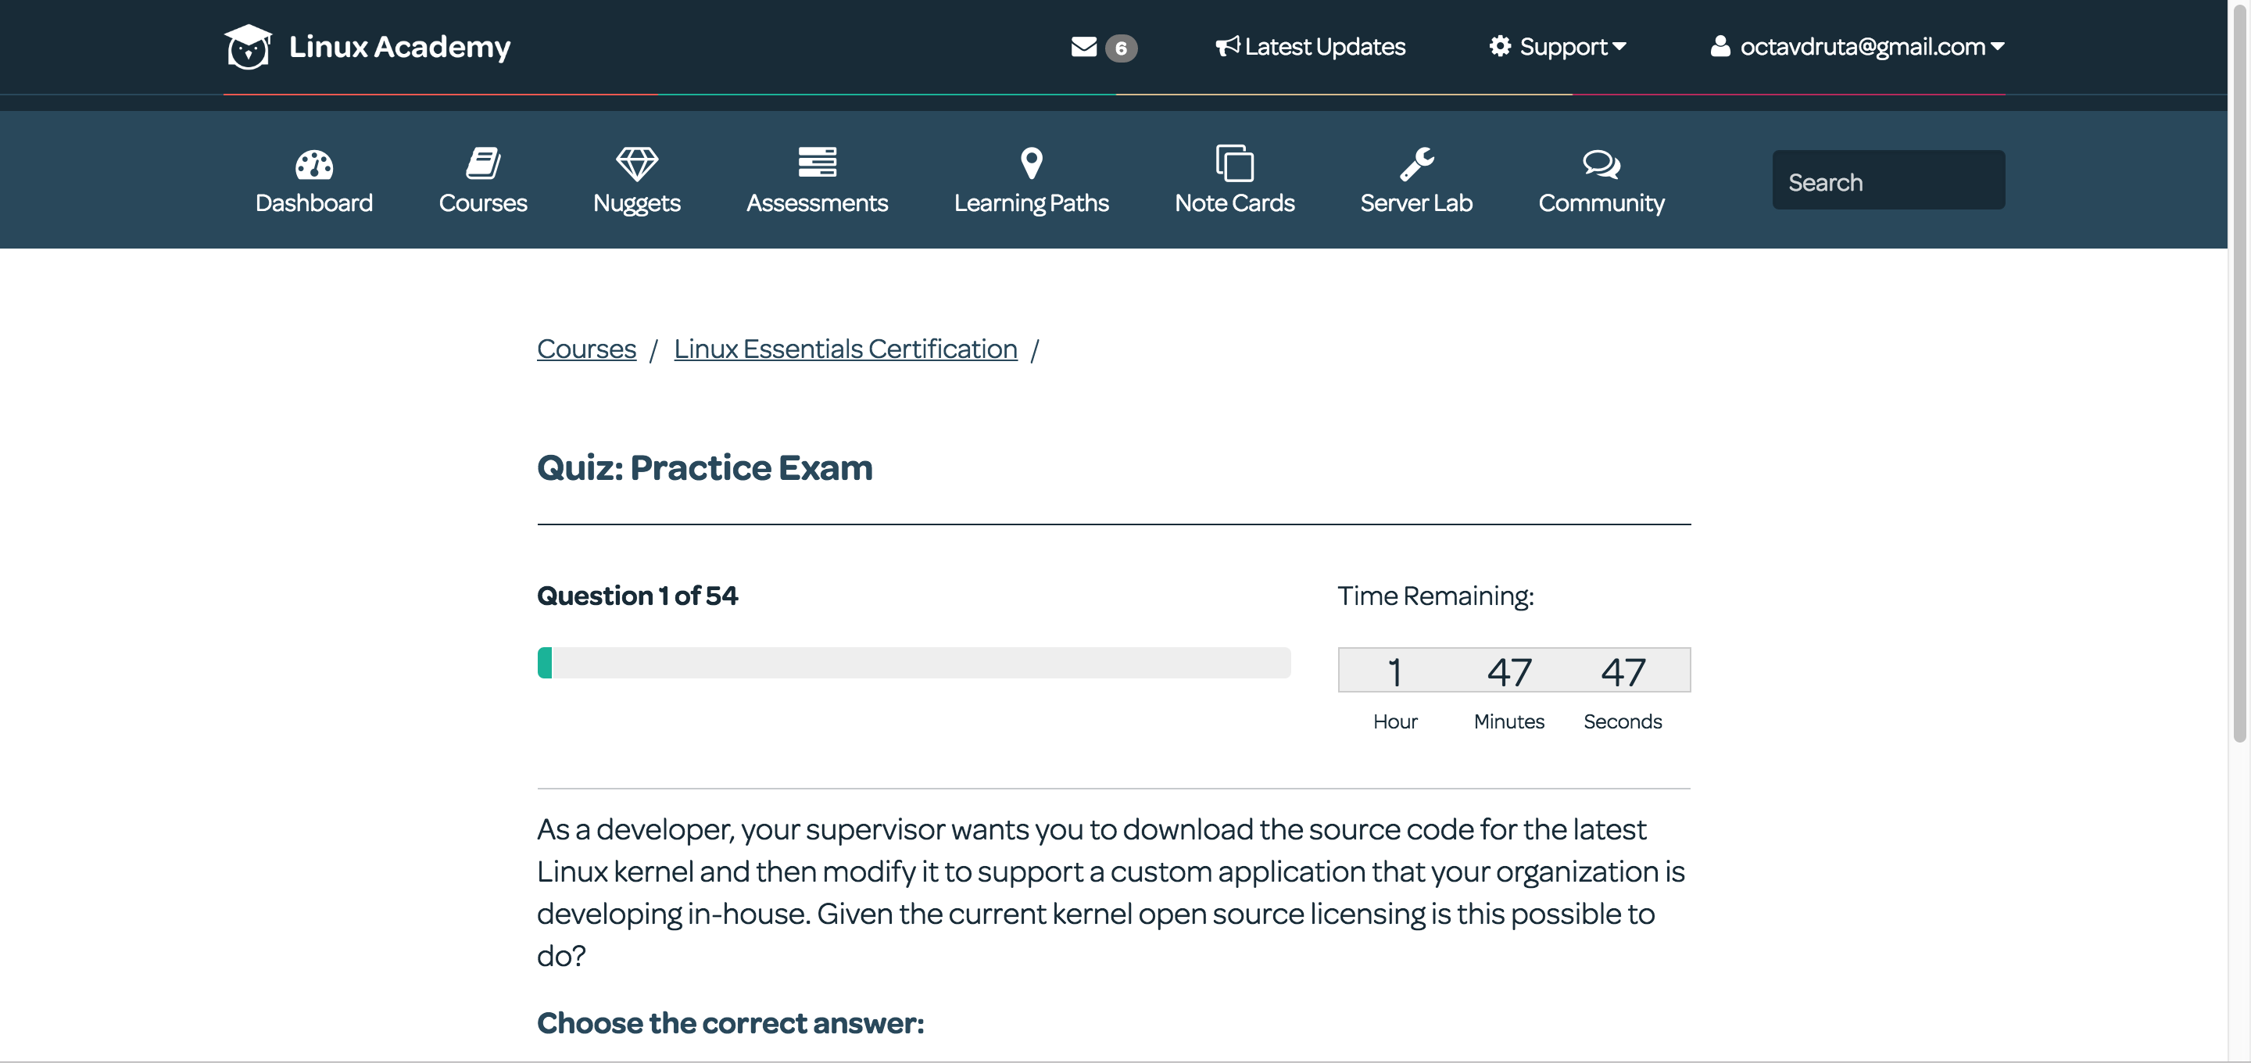Screen dimensions: 2251x1063
Task: Click the megaphone icon beside Latest Updates
Action: tap(1228, 45)
